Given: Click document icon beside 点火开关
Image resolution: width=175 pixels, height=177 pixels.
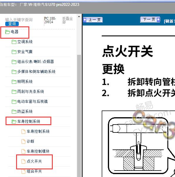Looking at the screenshot, I should point(23,161).
